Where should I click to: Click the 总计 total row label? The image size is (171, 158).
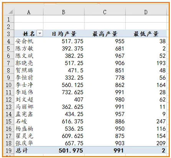point(29,150)
